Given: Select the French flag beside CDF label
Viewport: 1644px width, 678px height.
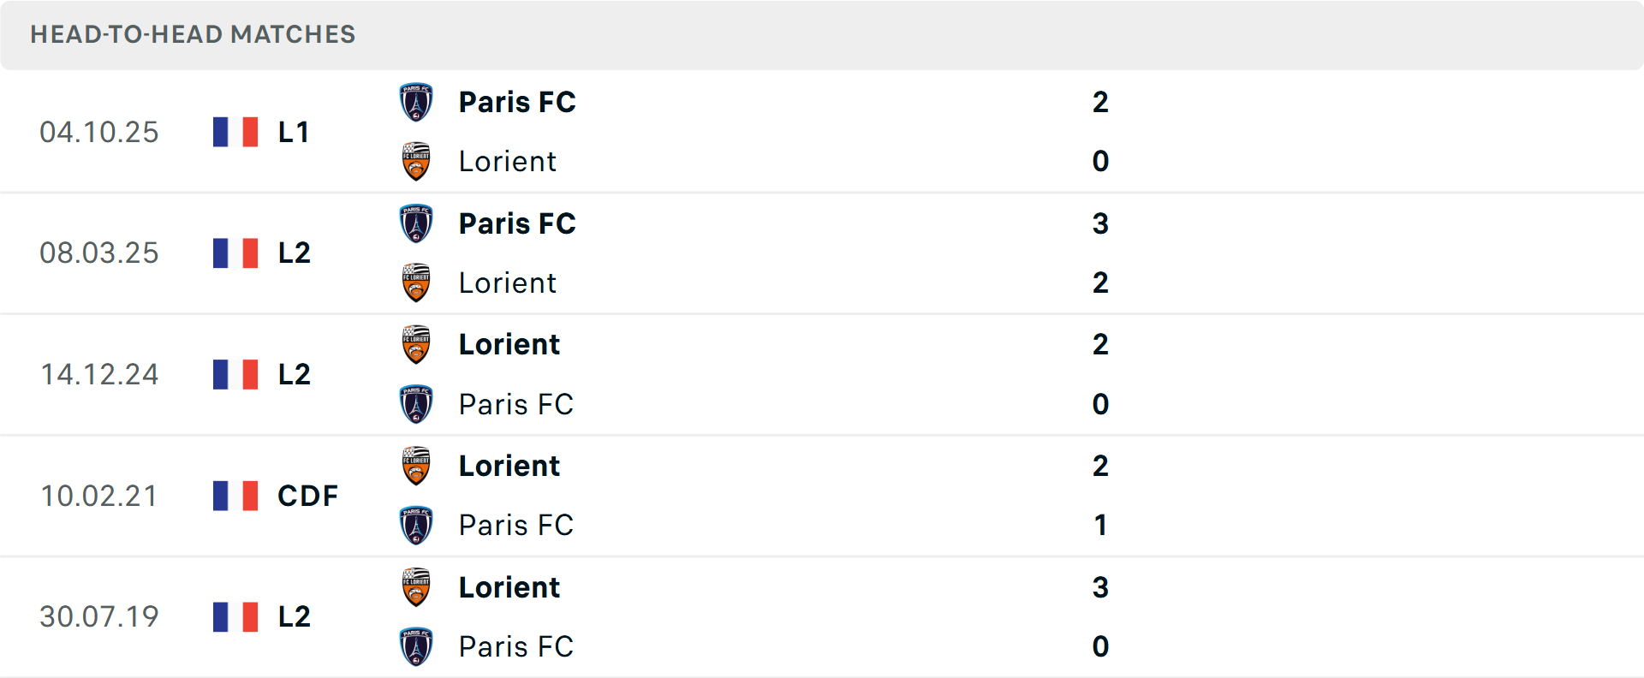Looking at the screenshot, I should (235, 496).
